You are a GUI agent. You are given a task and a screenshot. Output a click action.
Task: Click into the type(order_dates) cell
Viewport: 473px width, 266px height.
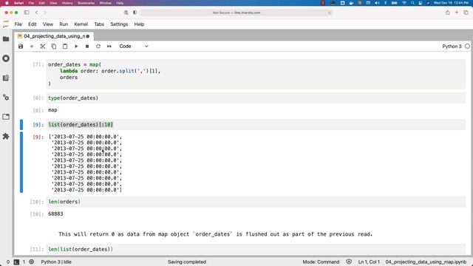click(x=256, y=98)
